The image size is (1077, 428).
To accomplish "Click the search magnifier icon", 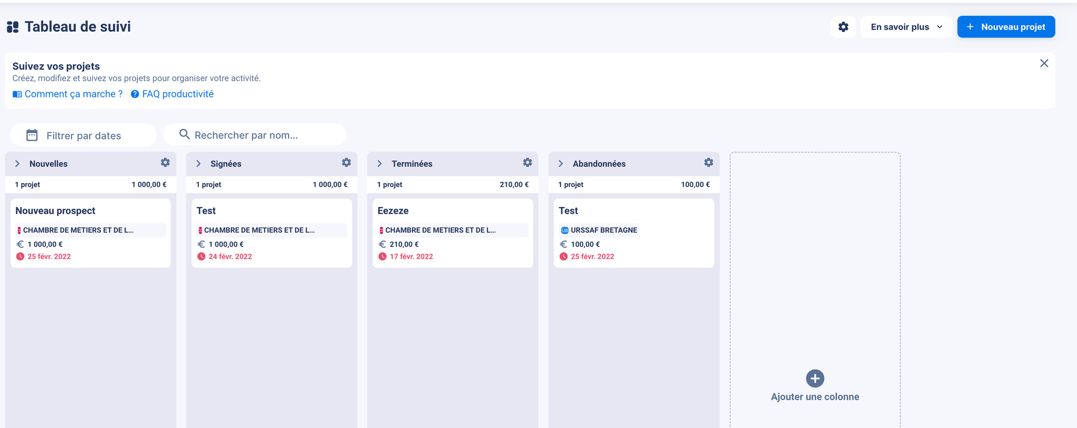I will pos(184,135).
